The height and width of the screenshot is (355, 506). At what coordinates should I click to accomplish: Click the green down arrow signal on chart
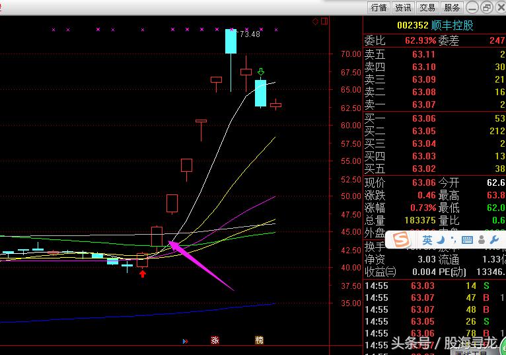point(261,71)
